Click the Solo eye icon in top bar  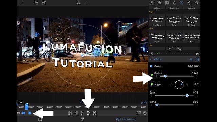point(36,3)
